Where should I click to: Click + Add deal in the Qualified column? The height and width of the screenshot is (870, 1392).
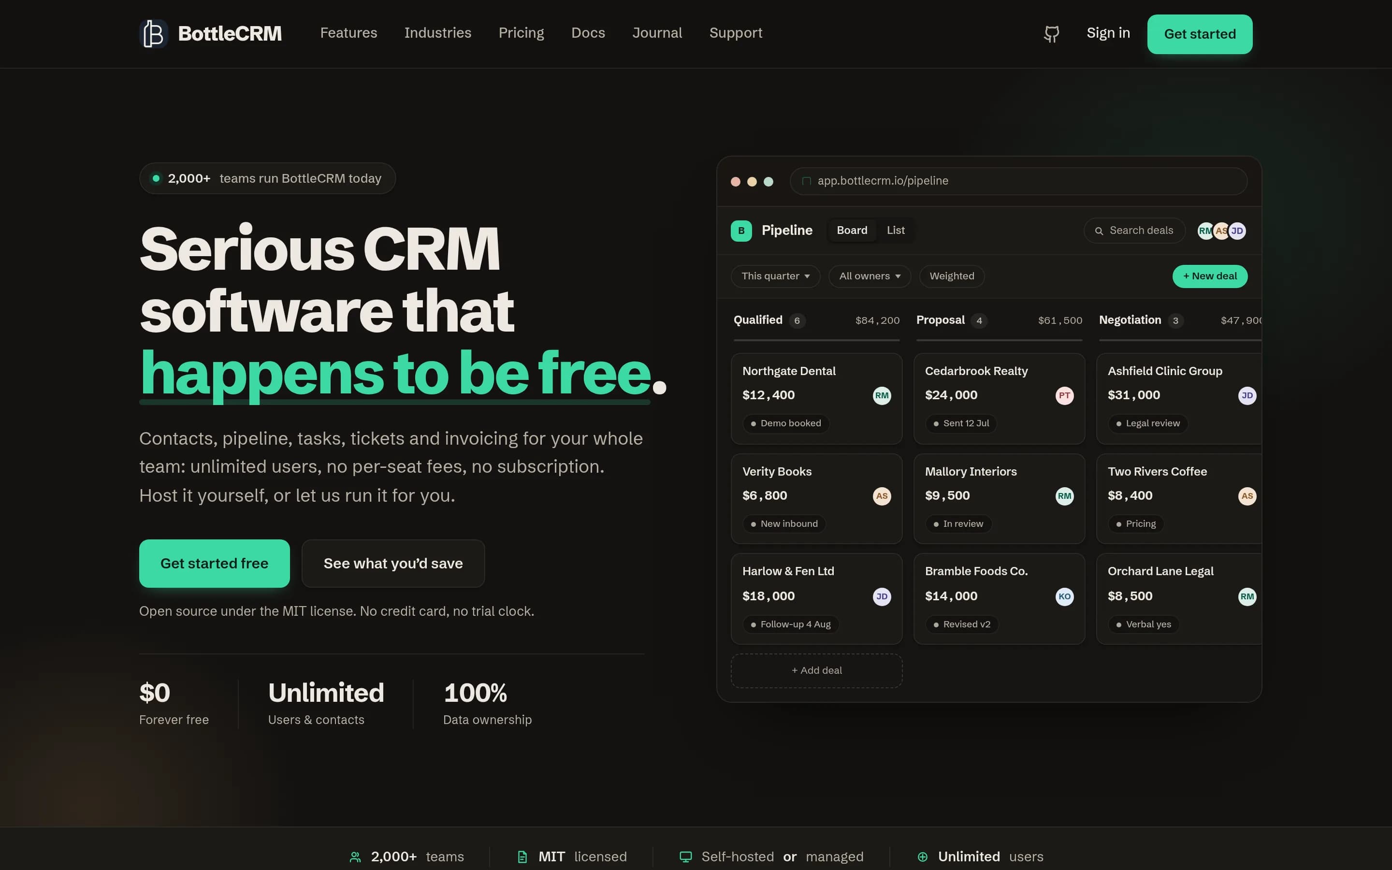(x=817, y=670)
